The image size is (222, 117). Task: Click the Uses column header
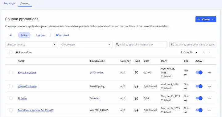tap(146, 61)
